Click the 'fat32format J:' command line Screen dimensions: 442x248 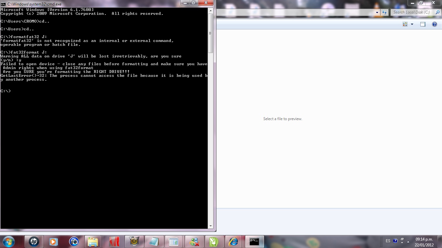click(x=24, y=52)
